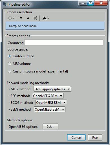This screenshot has height=145, width=110.
Task: Open the gear add-process menu
Action: [x=11, y=18]
